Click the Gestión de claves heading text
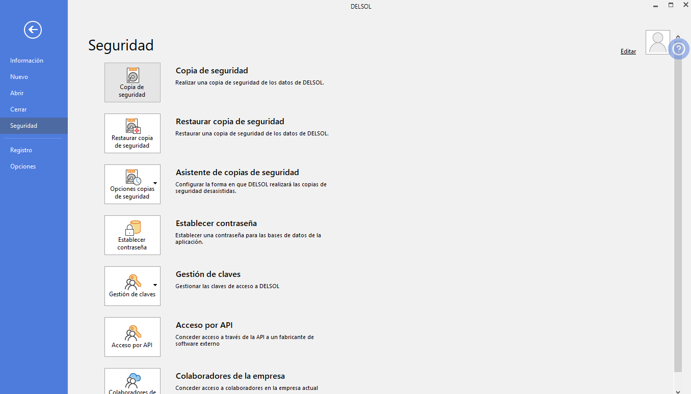Screen dimensions: 691x394 coord(208,274)
